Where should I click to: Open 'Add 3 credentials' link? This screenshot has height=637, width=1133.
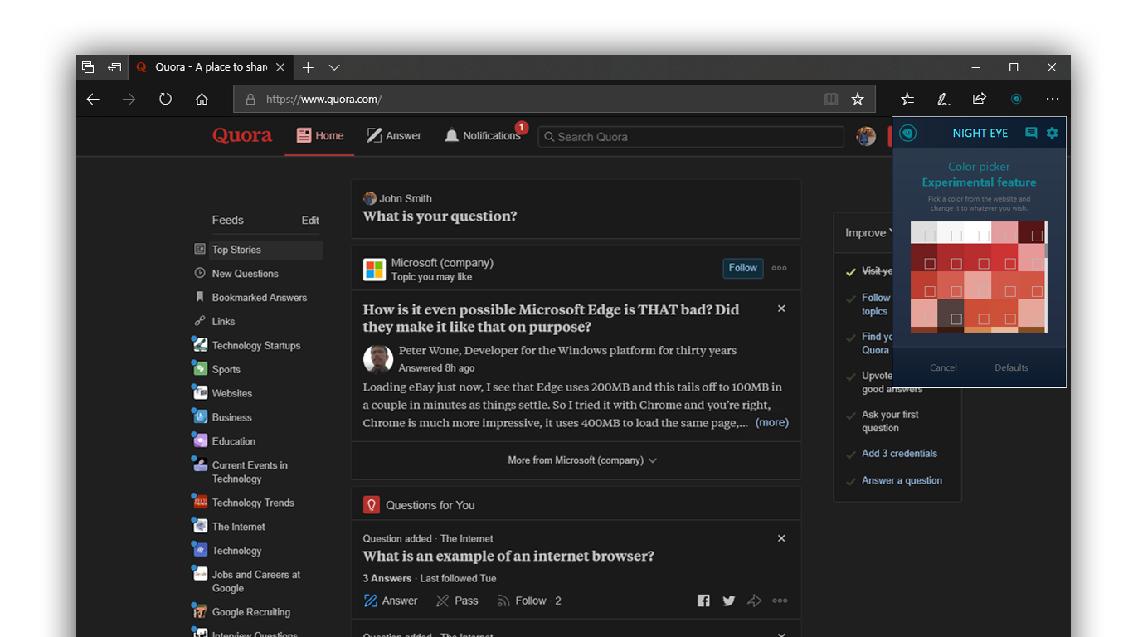[x=899, y=454]
